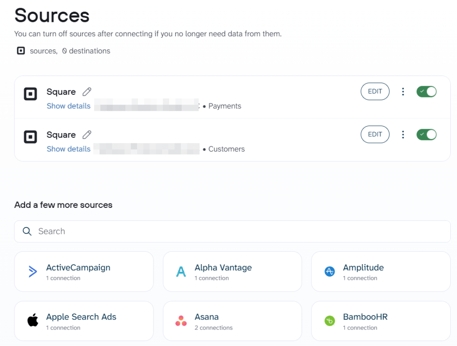Click the magnifying glass search icon
This screenshot has width=457, height=346.
pyautogui.click(x=27, y=231)
